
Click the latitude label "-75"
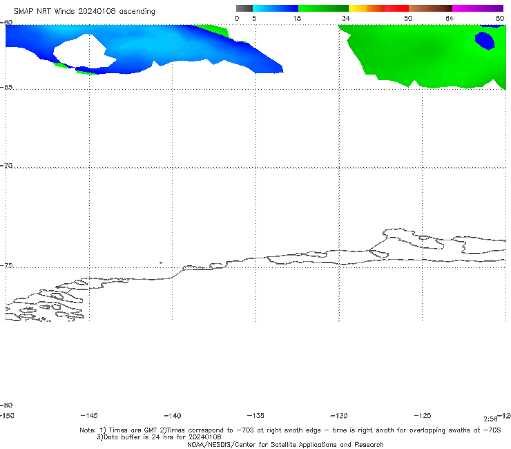pos(6,265)
